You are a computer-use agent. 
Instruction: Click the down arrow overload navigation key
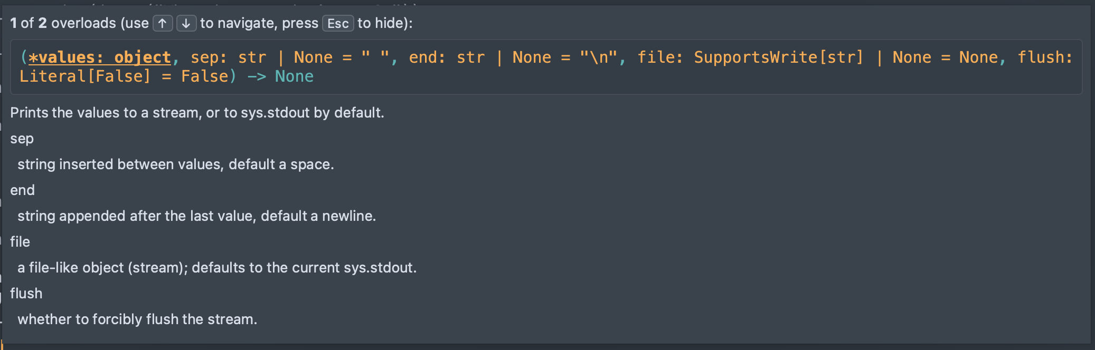click(186, 23)
